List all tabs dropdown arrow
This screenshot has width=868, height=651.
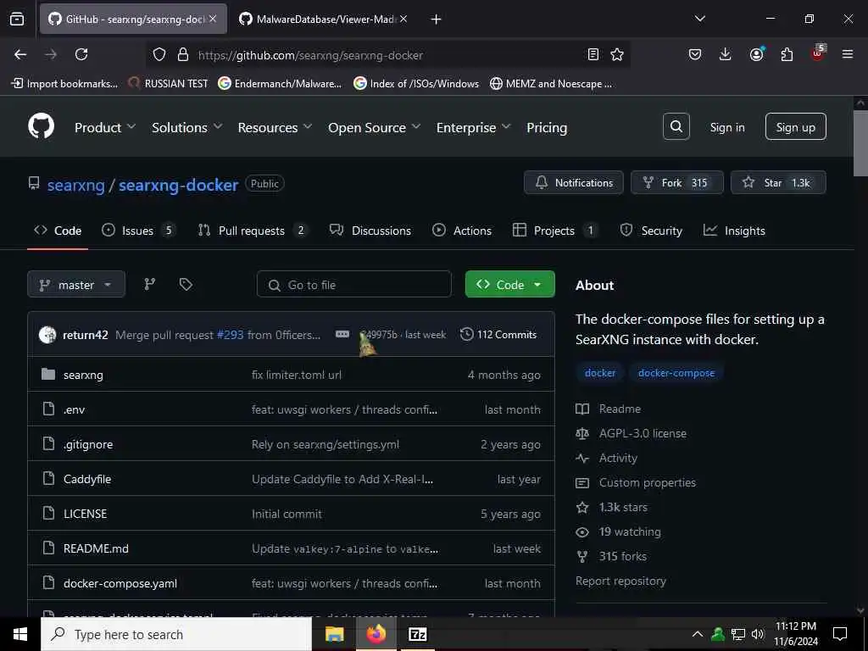(x=699, y=19)
